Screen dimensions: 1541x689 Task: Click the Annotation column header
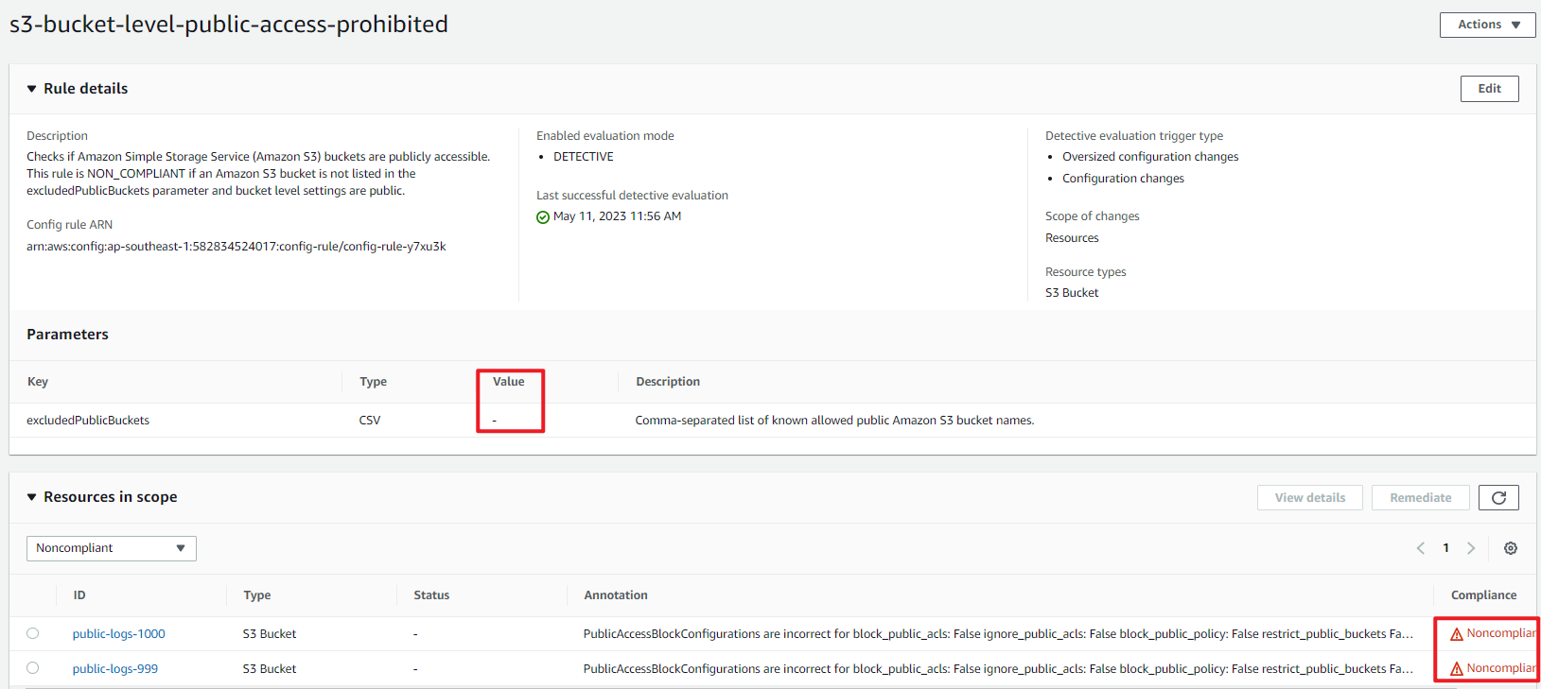click(x=616, y=595)
